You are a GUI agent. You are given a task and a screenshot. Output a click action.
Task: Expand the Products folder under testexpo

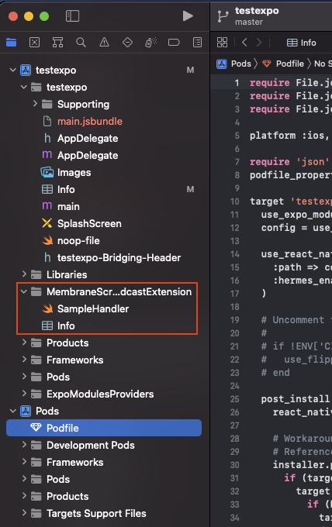click(x=24, y=342)
